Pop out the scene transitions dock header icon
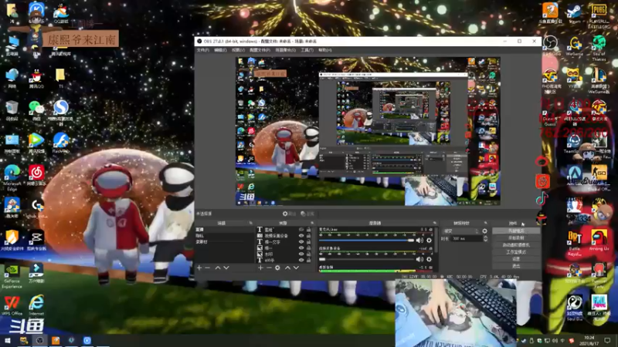618x347 pixels. (486, 223)
